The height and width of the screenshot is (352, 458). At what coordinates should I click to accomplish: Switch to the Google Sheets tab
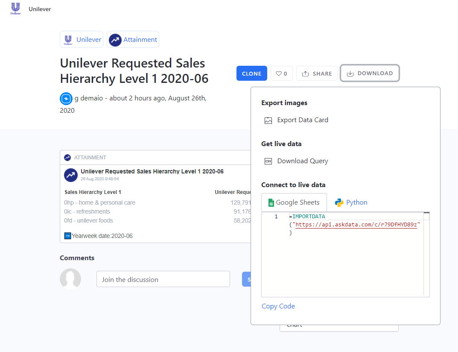294,202
